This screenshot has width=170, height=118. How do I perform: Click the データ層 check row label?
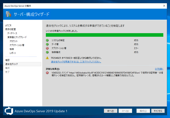click(55, 44)
